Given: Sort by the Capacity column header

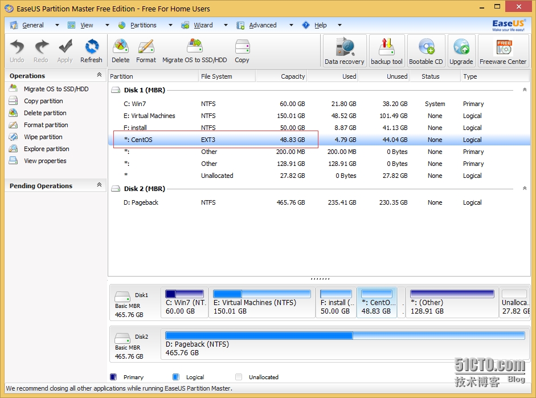Looking at the screenshot, I should tap(281, 76).
